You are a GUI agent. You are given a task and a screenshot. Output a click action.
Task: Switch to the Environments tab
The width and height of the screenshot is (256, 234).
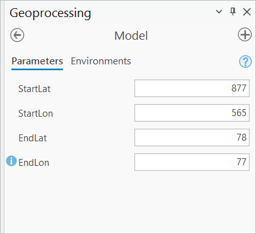tap(101, 61)
